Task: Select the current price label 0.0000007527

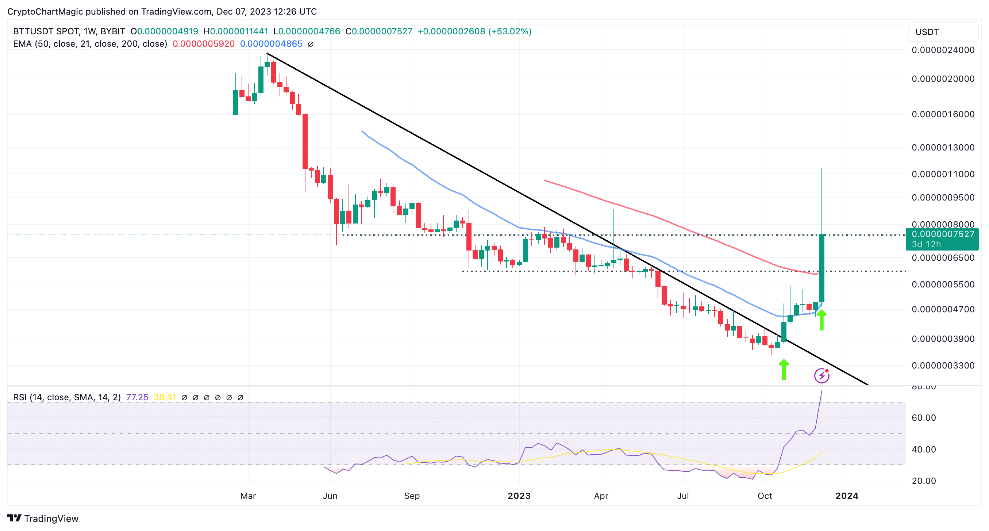Action: coord(943,234)
